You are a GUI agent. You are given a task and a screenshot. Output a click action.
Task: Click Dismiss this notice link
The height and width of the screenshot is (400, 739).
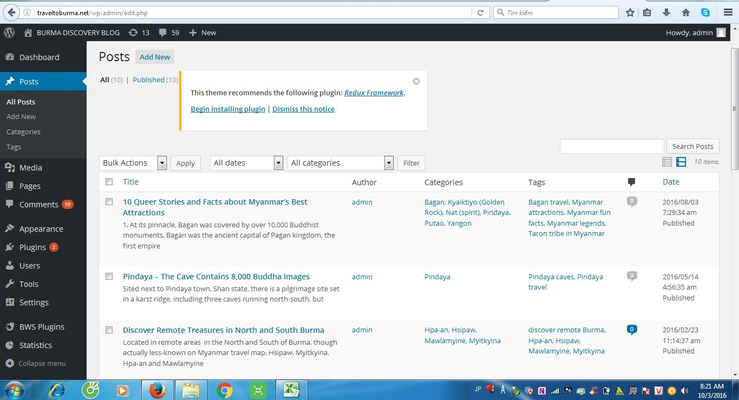(303, 109)
